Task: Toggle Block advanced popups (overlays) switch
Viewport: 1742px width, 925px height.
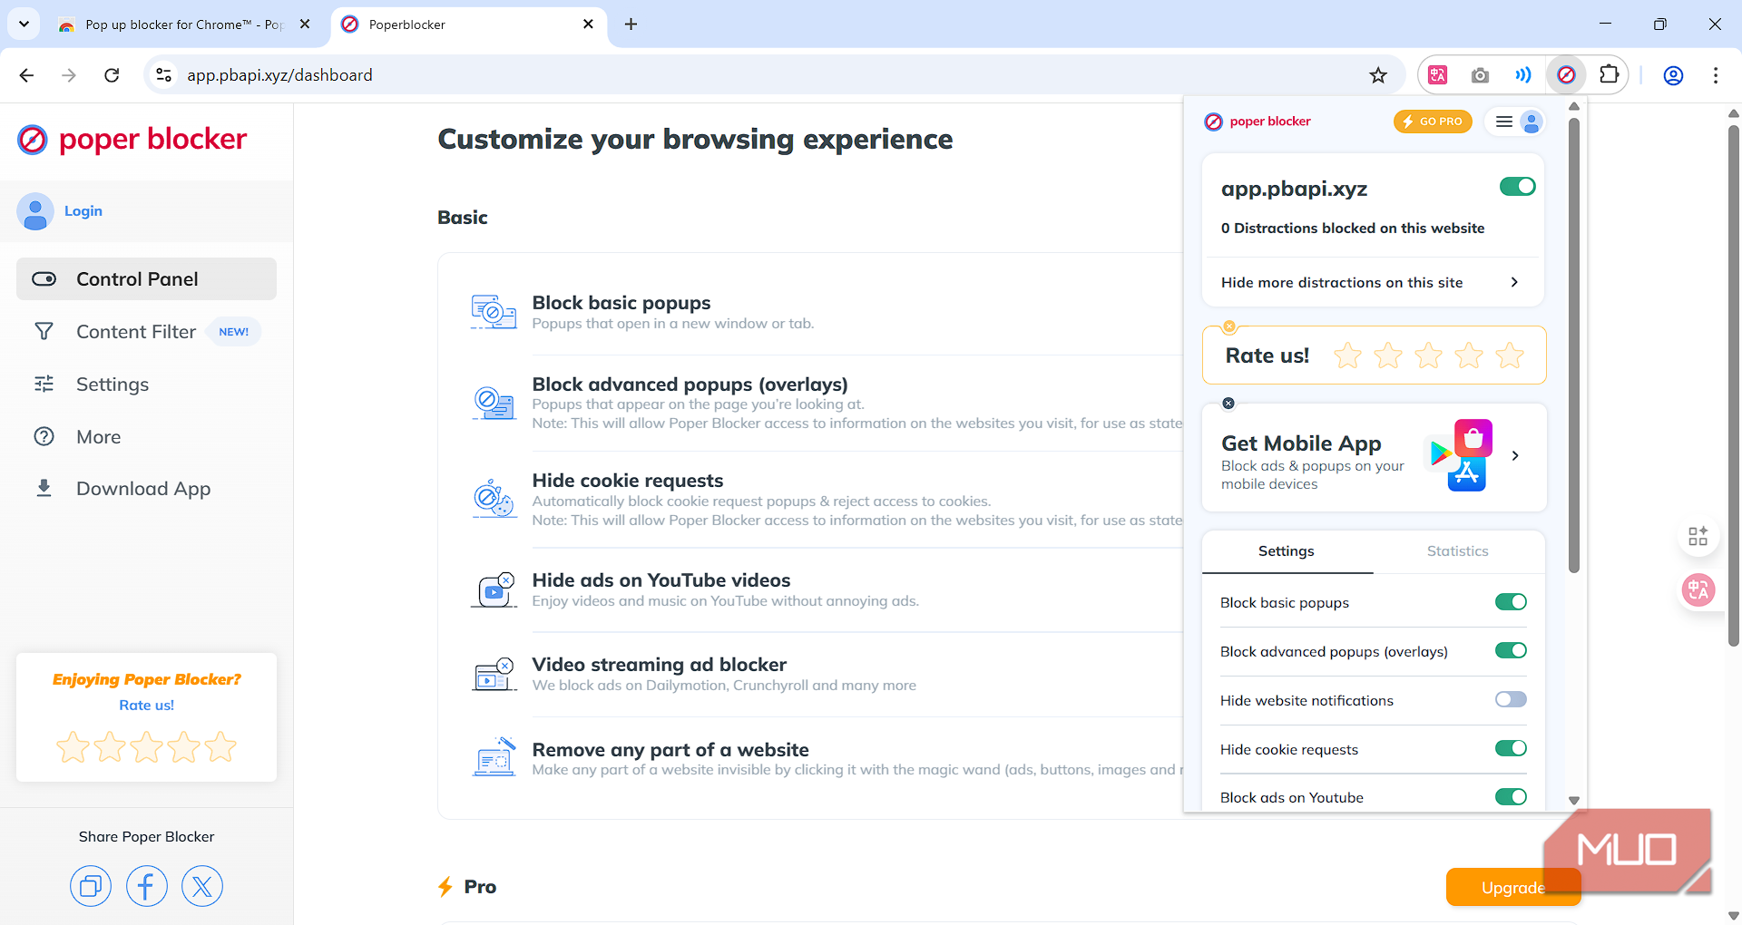Action: (x=1511, y=651)
